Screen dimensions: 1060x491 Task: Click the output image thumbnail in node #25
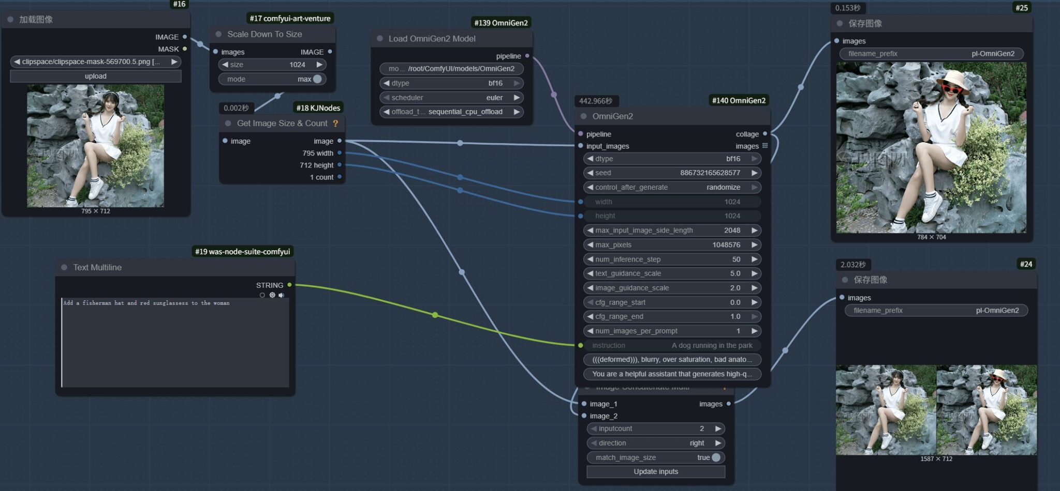[931, 148]
